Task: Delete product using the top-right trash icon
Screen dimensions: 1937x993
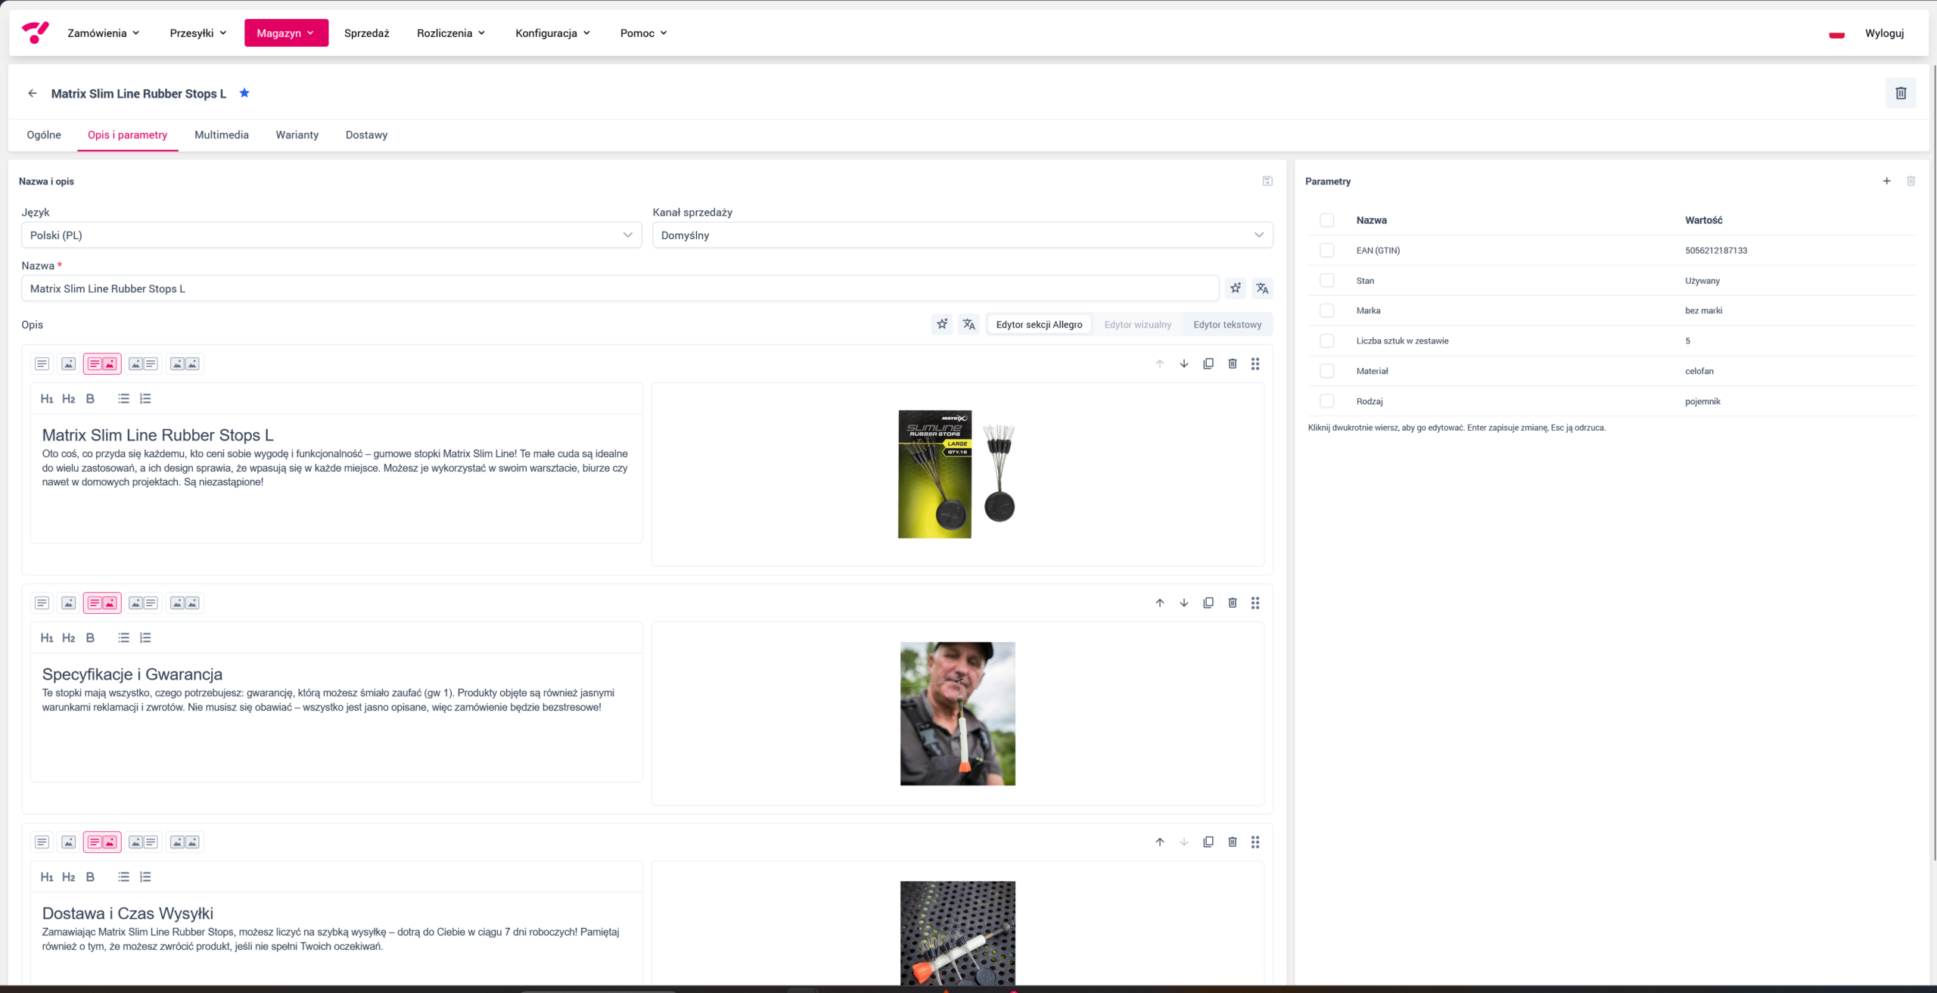Action: [1901, 93]
